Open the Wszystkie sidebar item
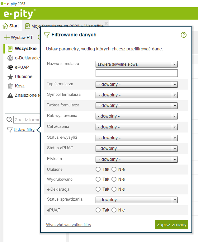Viewport: 198px width, 242px height. [26, 49]
